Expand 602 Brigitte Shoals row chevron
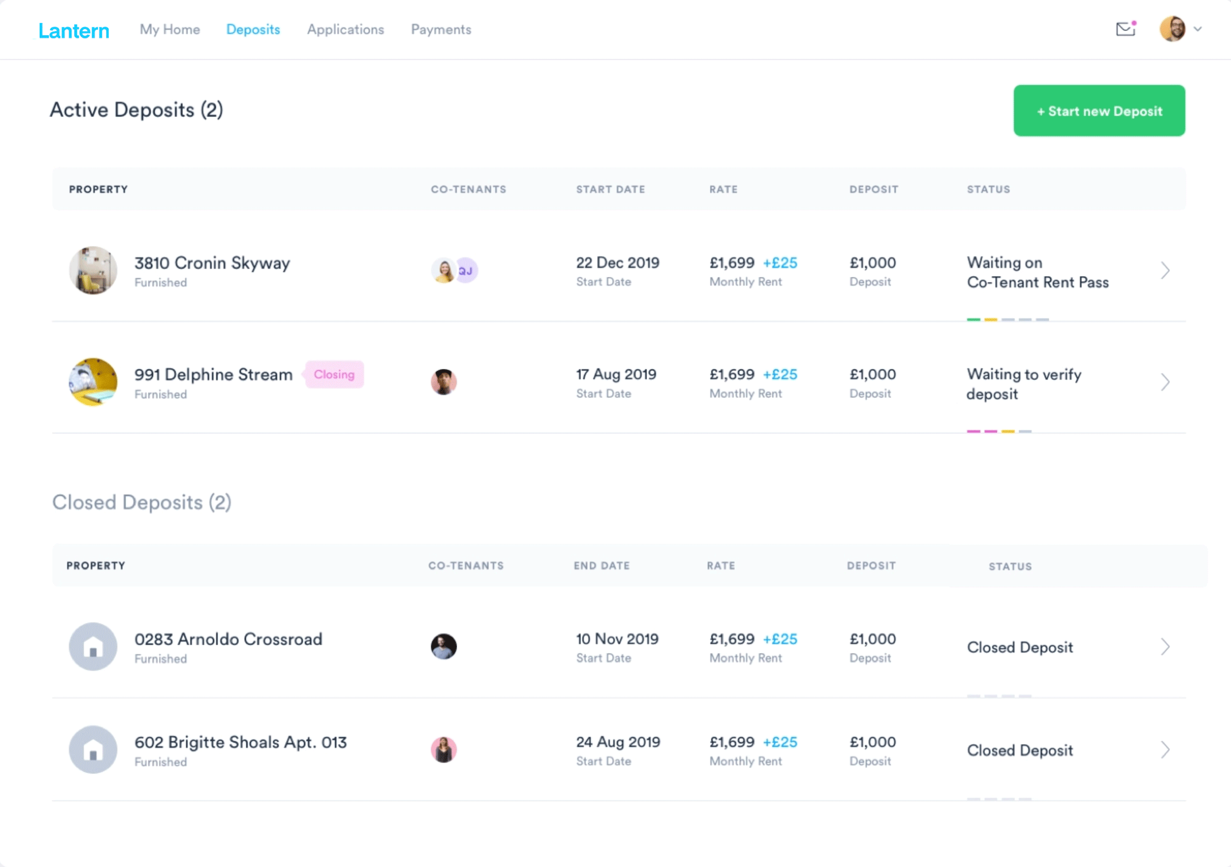Viewport: 1231px width, 867px height. [x=1165, y=749]
